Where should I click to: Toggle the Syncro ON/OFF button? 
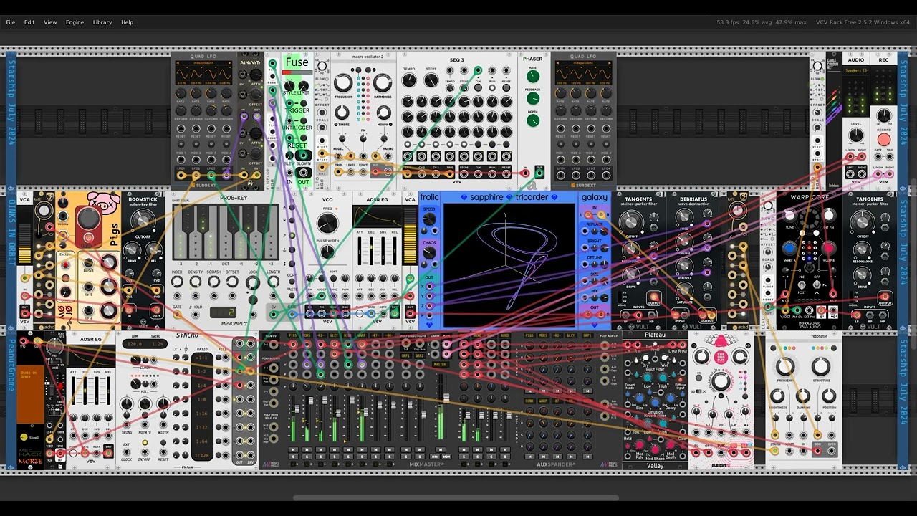(x=145, y=444)
